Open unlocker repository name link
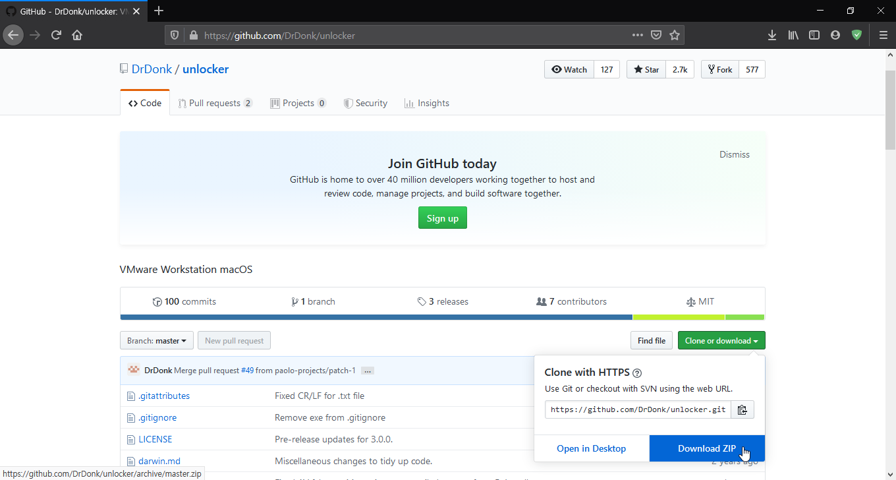896x480 pixels. pyautogui.click(x=206, y=69)
